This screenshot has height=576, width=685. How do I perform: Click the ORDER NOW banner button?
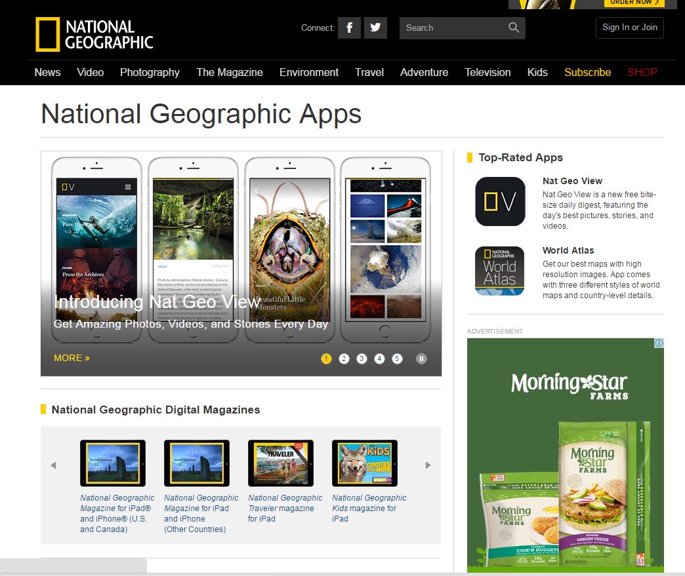pos(634,3)
